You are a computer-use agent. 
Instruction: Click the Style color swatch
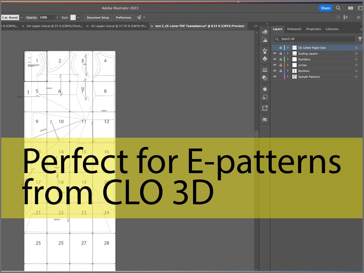[73, 17]
